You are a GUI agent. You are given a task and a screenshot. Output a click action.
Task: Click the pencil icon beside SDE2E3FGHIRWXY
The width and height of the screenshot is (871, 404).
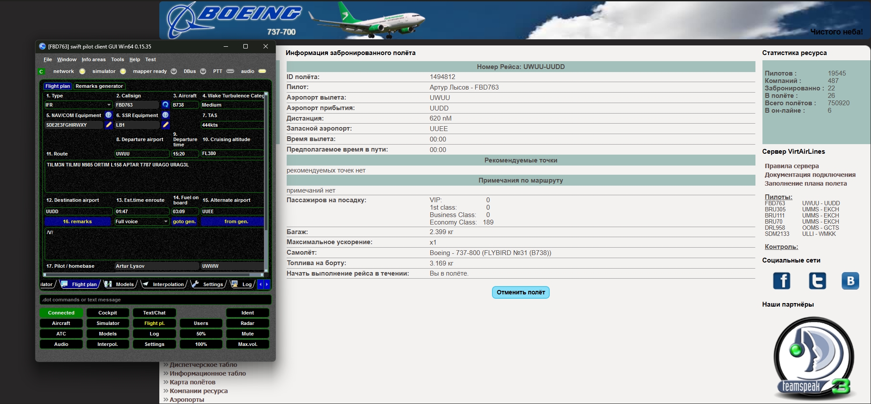coord(109,125)
